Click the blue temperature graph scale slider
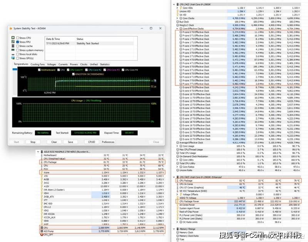The width and height of the screenshot is (308, 242). pyautogui.click(x=15, y=70)
